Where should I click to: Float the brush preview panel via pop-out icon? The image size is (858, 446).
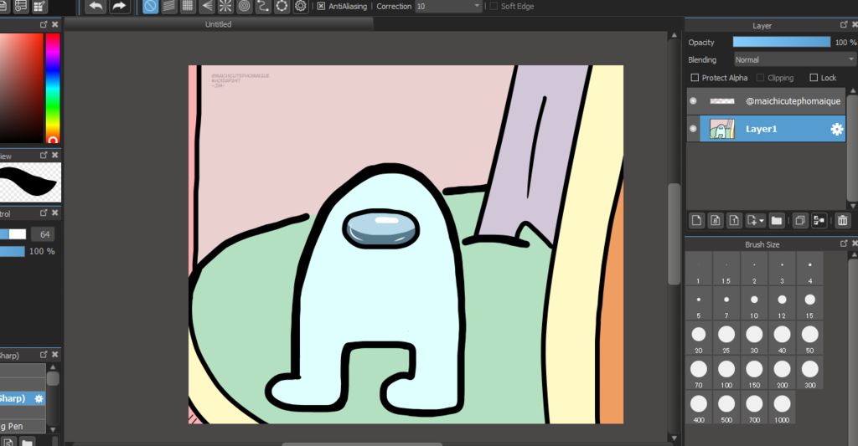[44, 155]
